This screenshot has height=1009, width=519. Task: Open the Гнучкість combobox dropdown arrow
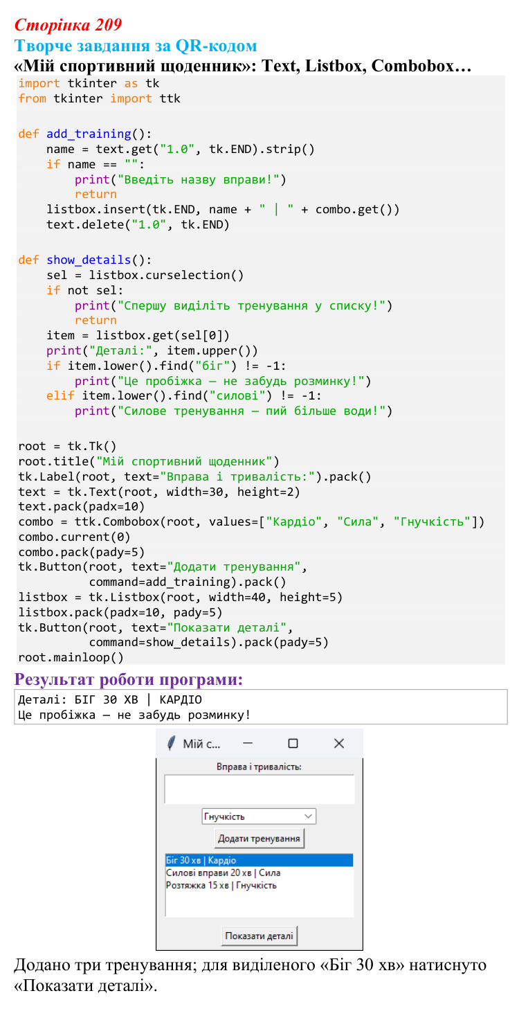coord(309,816)
